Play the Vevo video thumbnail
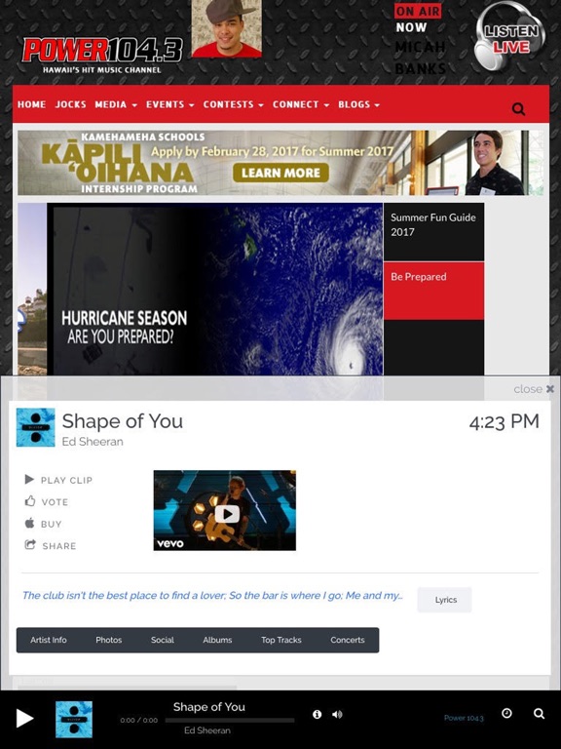The width and height of the screenshot is (561, 749). (225, 510)
